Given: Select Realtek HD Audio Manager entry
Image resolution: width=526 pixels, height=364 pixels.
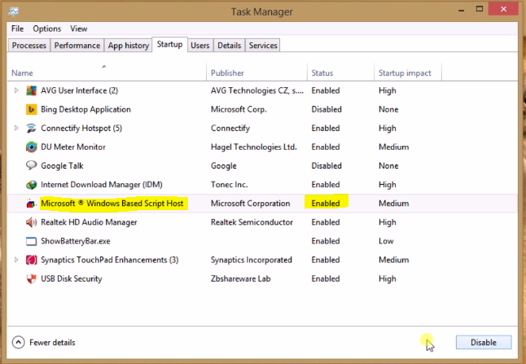Looking at the screenshot, I should tap(89, 222).
